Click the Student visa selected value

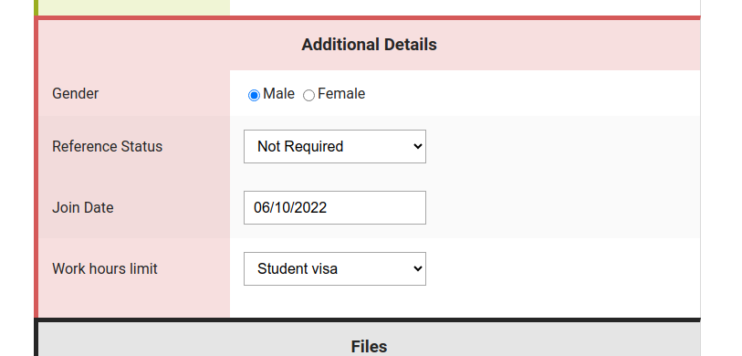pos(298,269)
